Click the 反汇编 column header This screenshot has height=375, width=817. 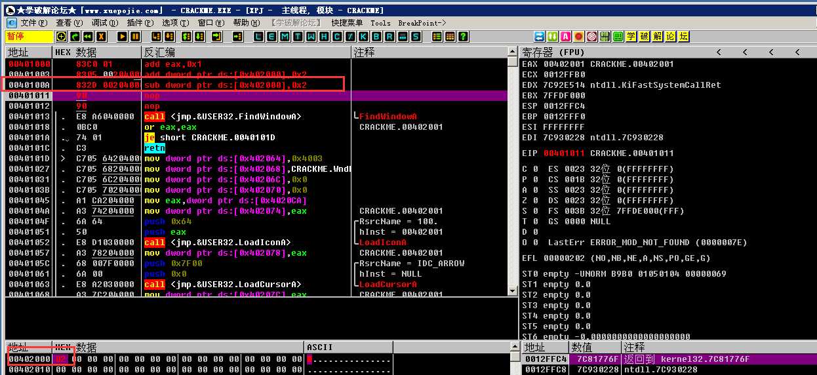click(246, 52)
